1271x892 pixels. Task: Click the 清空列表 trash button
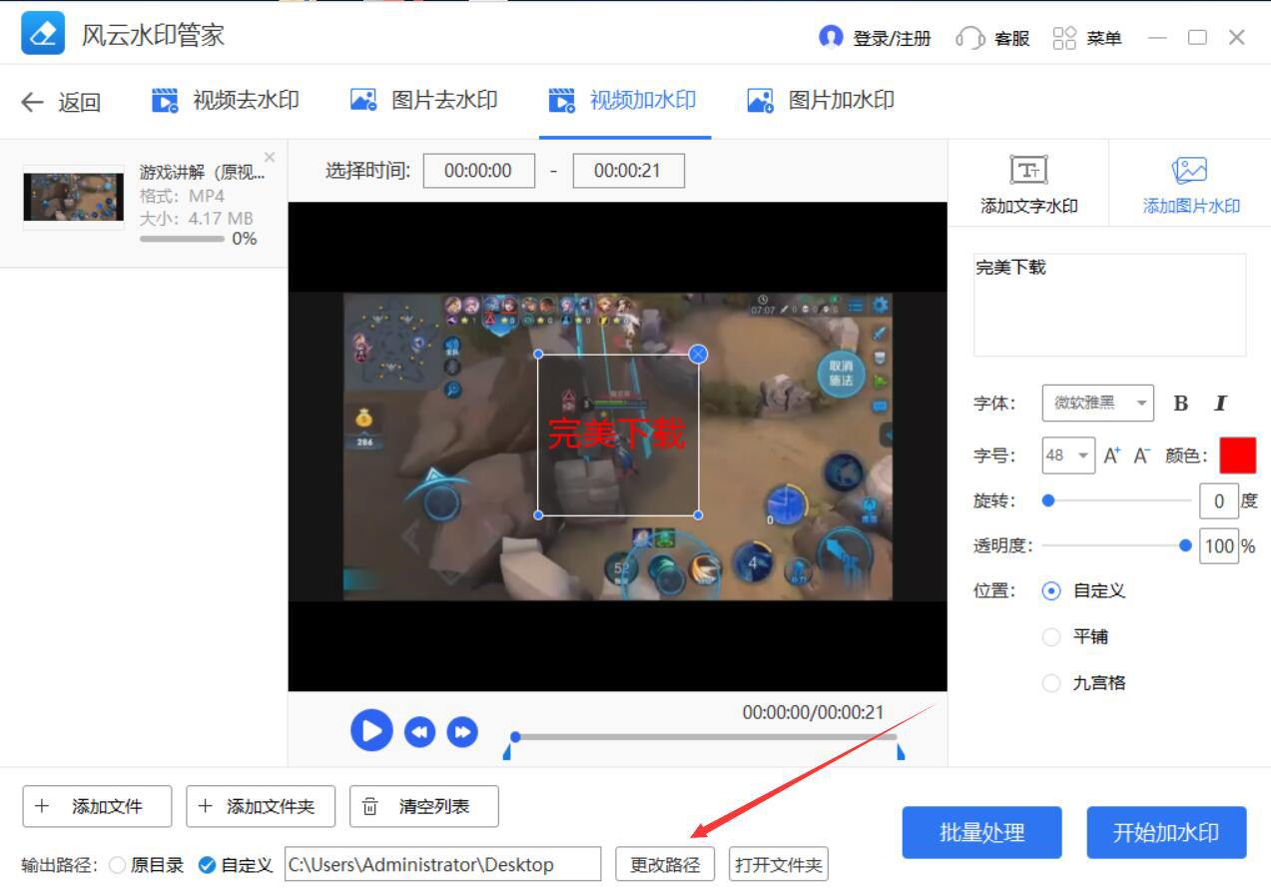point(423,806)
